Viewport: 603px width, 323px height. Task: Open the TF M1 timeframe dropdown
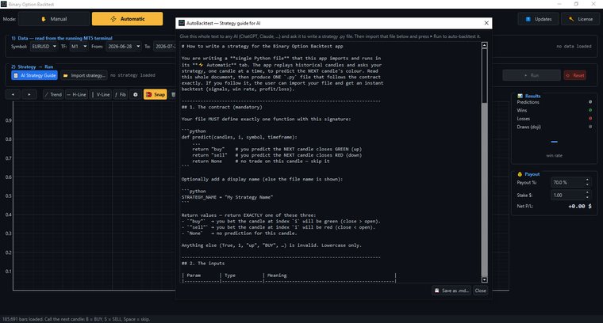click(x=79, y=47)
